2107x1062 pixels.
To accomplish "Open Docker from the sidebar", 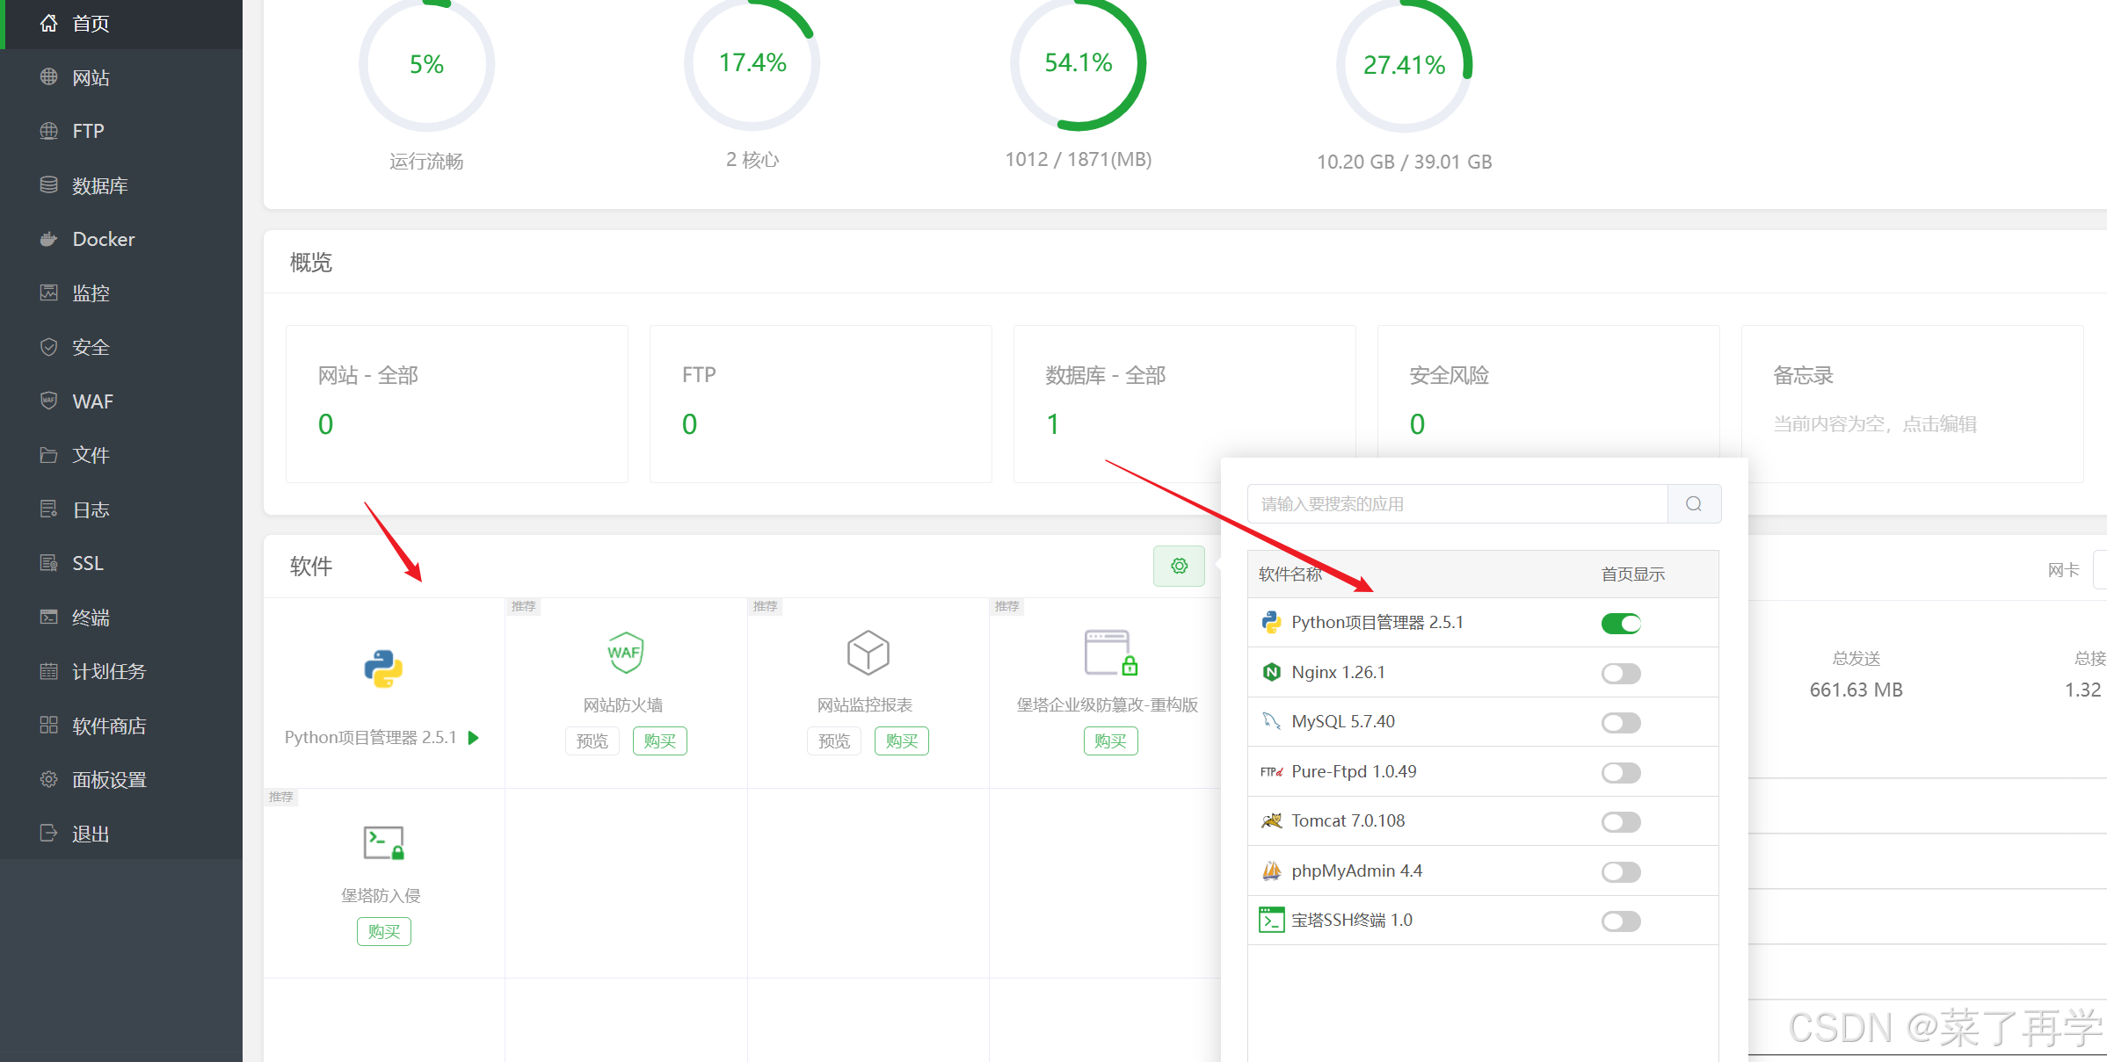I will pyautogui.click(x=103, y=239).
